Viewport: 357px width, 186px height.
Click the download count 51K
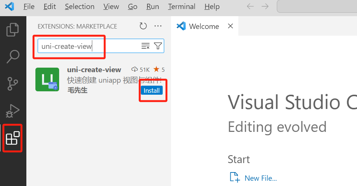140,70
